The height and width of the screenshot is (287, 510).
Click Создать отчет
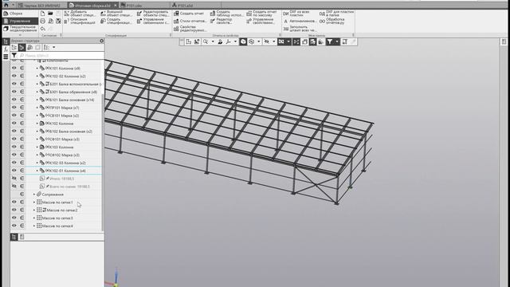(x=189, y=14)
